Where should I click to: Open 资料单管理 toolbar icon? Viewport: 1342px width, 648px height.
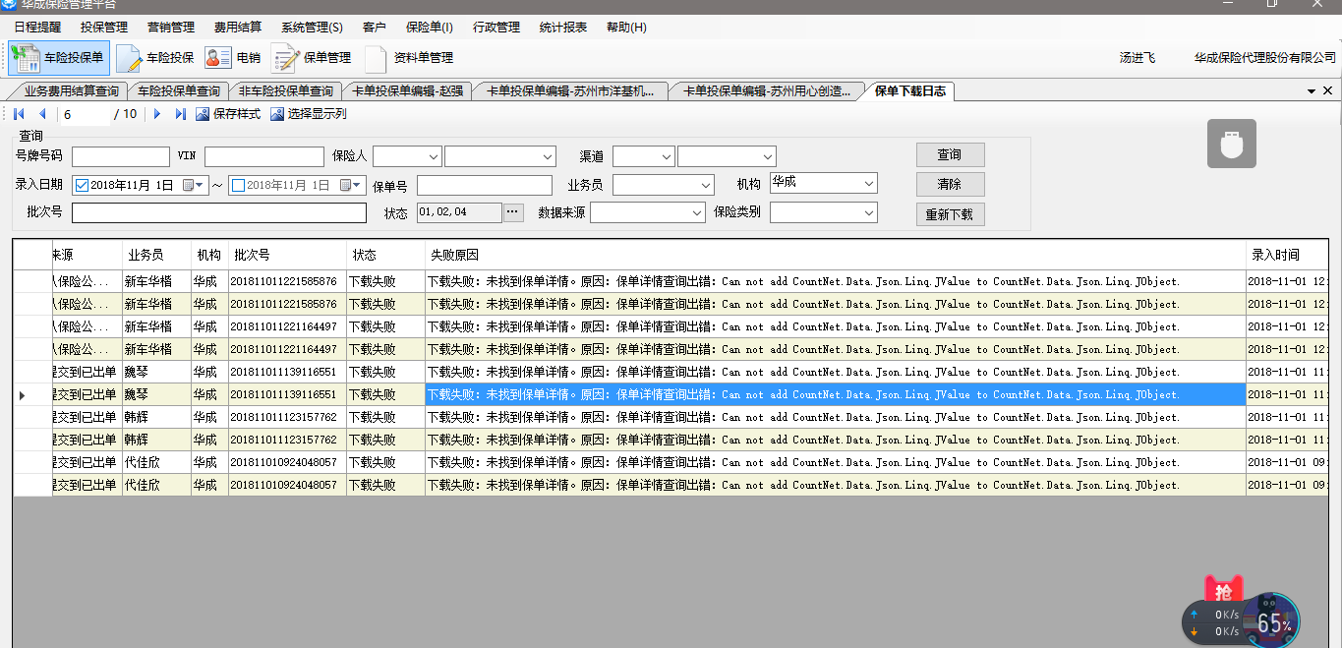point(408,58)
